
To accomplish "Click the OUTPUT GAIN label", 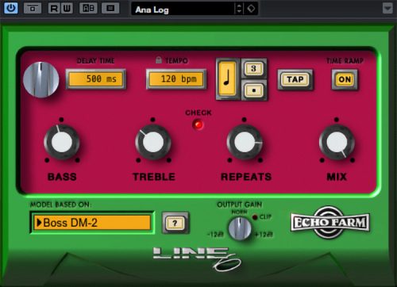I will point(239,205).
